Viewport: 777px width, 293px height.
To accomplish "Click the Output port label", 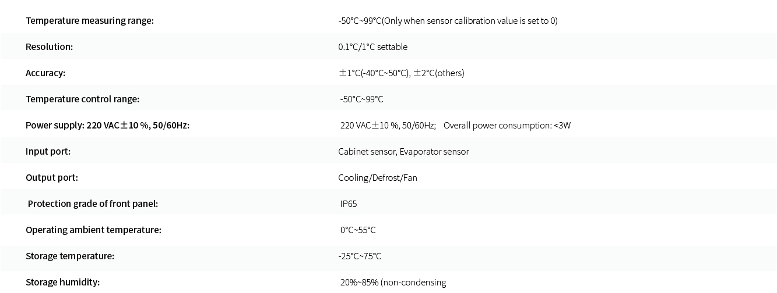I will point(52,178).
